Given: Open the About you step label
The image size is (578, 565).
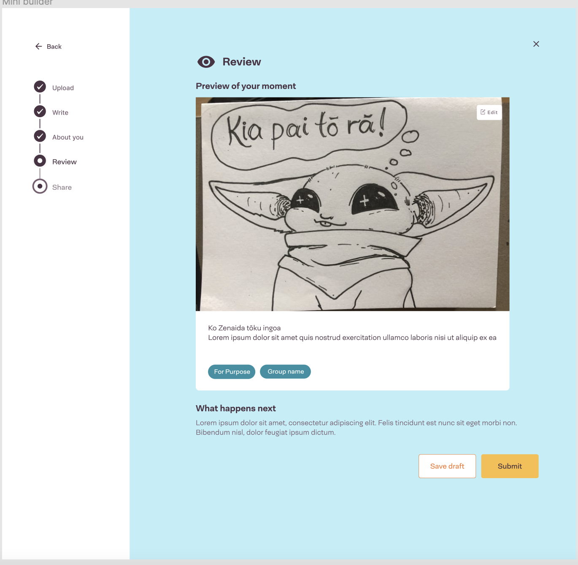Looking at the screenshot, I should click(68, 137).
